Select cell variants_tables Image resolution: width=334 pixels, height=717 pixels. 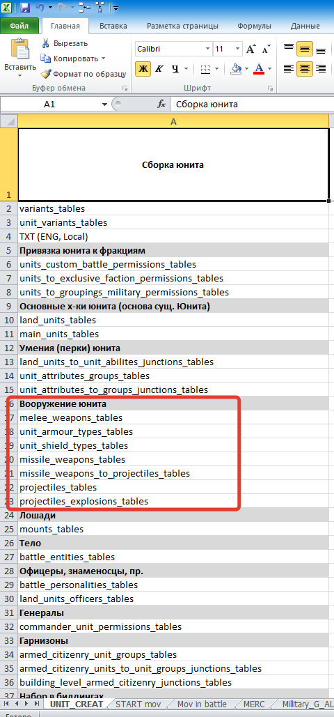coord(173,208)
